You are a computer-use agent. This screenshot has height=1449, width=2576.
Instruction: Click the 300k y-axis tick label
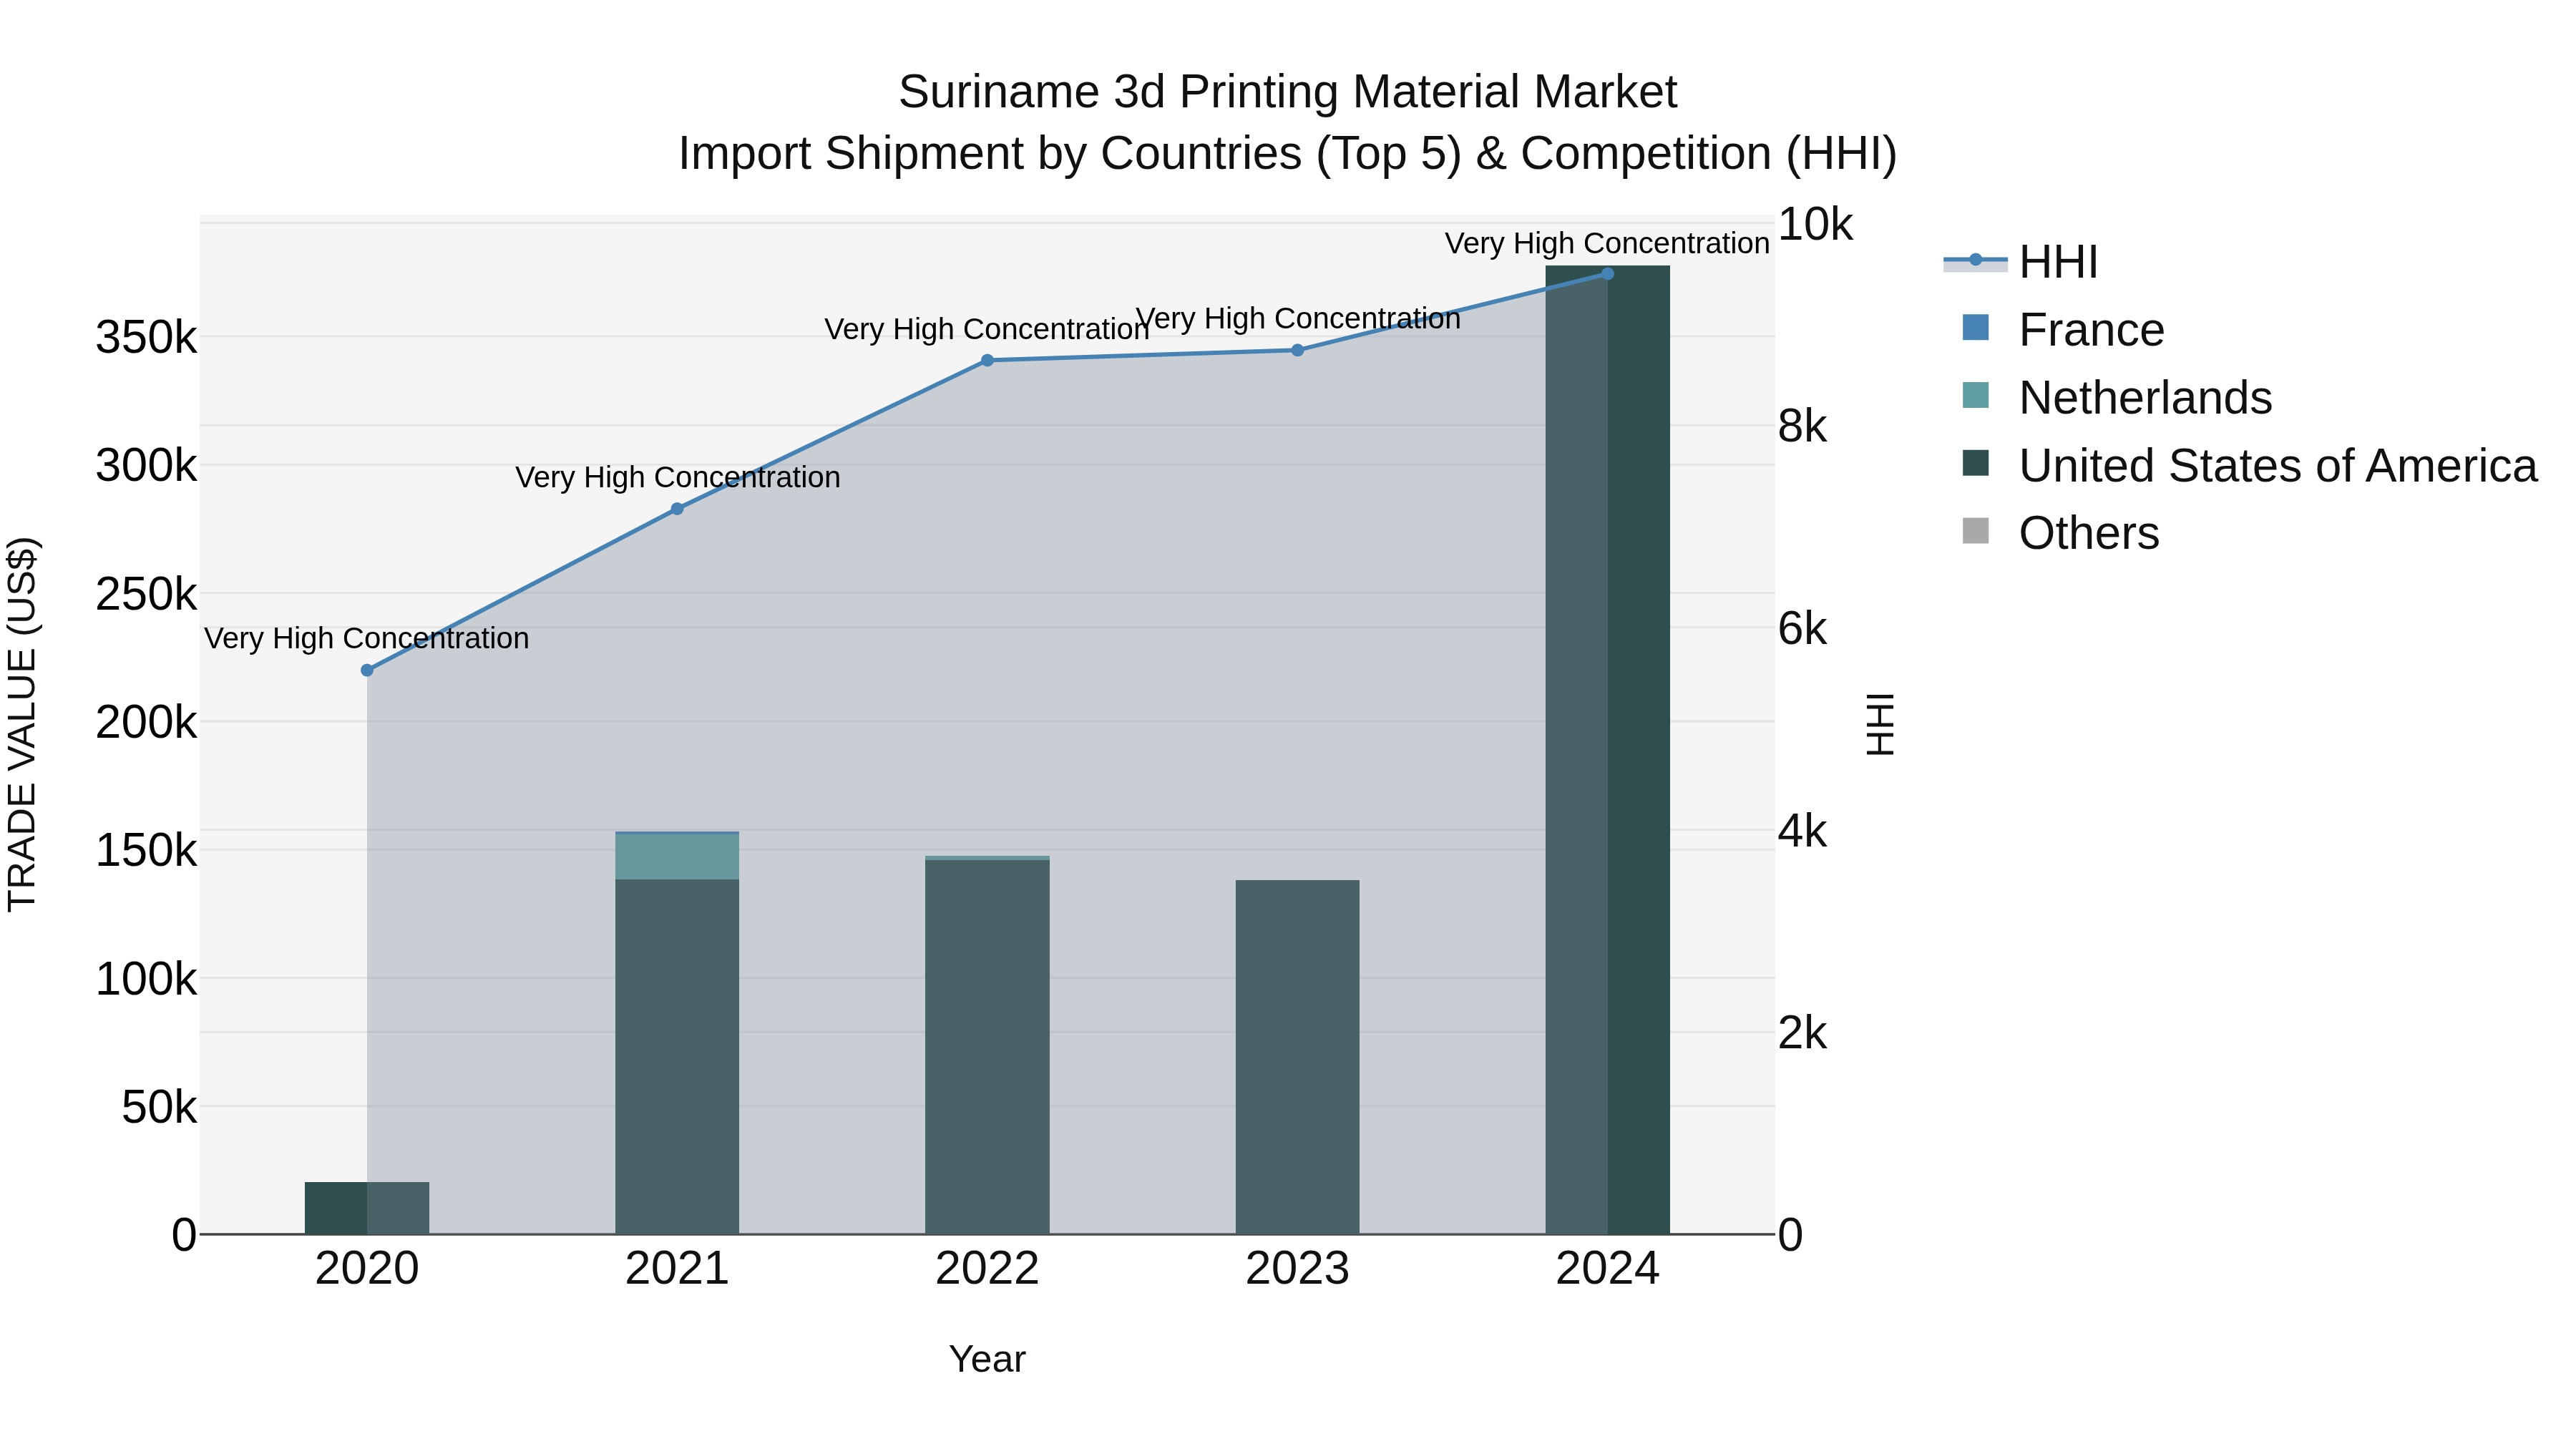(146, 466)
